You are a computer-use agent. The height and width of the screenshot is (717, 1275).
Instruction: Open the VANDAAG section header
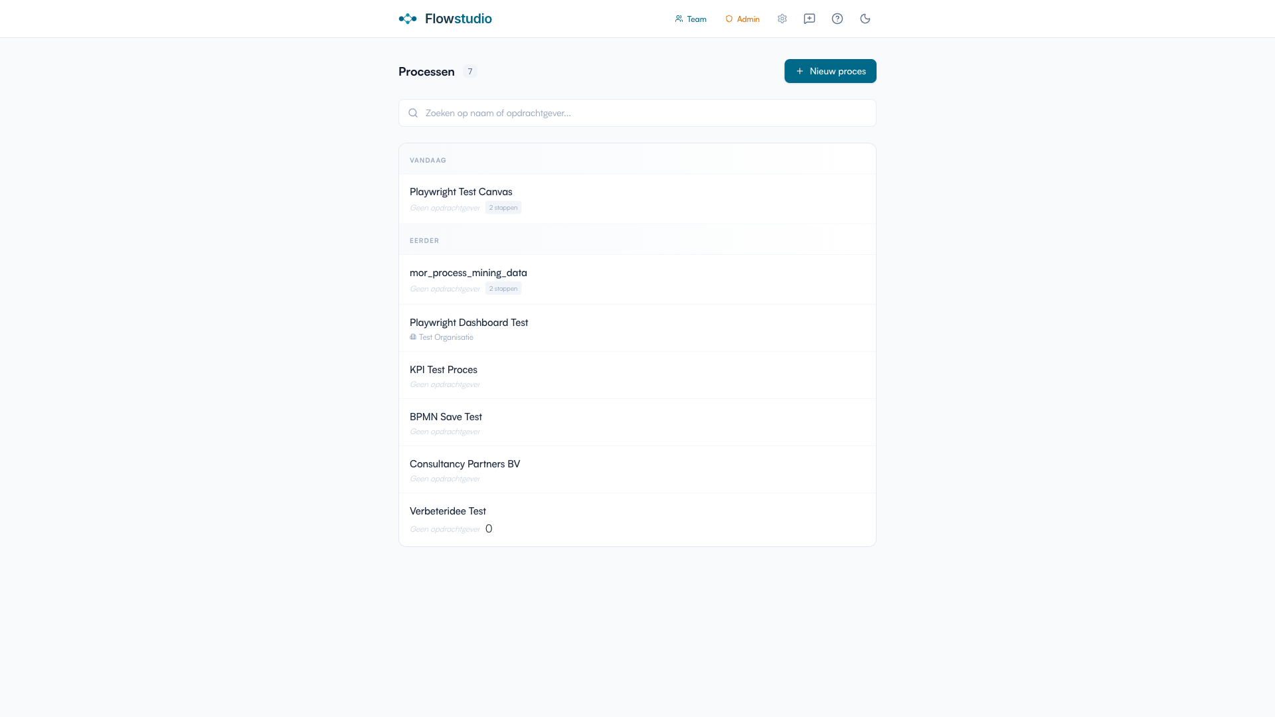[428, 160]
